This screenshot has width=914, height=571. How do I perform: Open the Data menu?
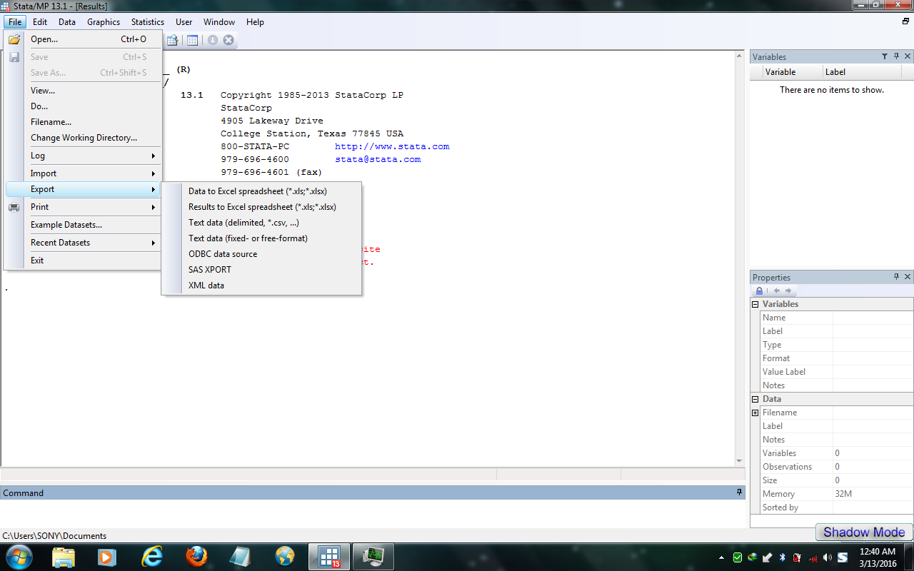67,22
